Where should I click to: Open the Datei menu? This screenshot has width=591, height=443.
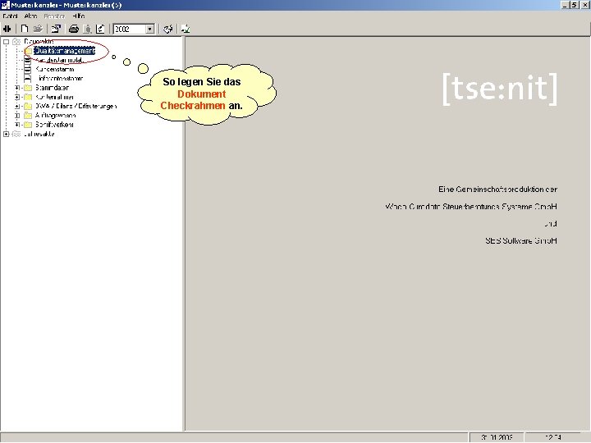(x=10, y=16)
